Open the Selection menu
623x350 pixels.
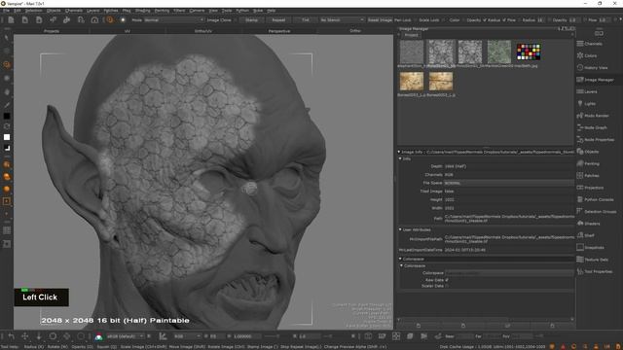coord(33,11)
